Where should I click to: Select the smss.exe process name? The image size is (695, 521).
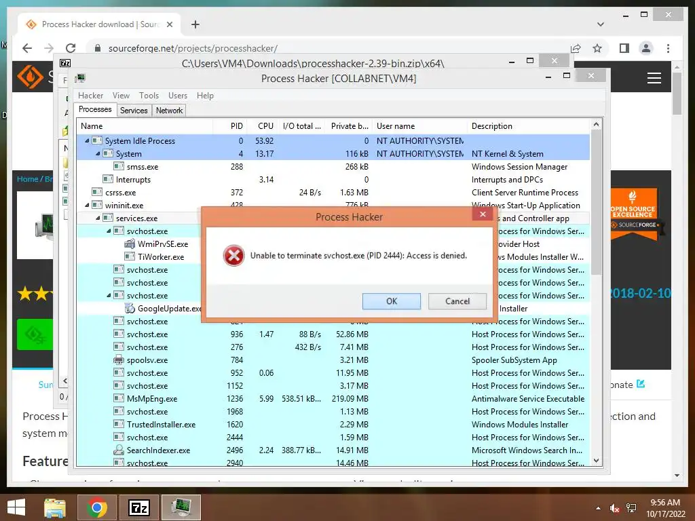(x=143, y=167)
